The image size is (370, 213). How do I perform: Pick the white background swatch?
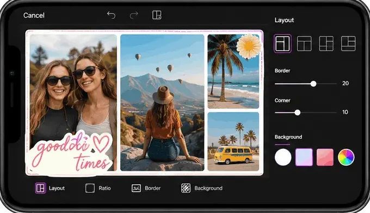coord(283,157)
